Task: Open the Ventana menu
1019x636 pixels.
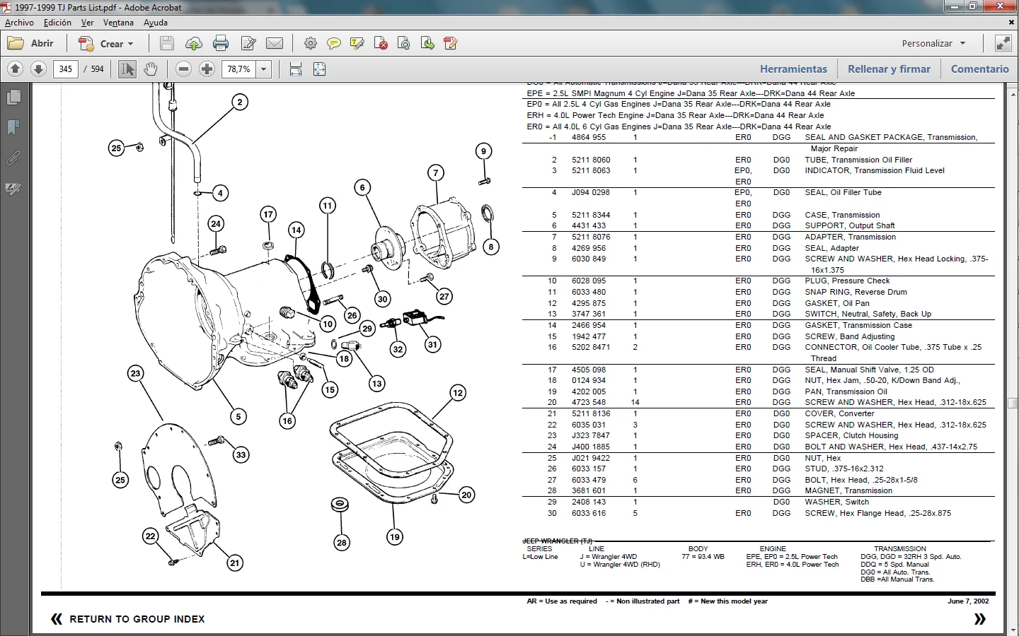Action: (118, 23)
